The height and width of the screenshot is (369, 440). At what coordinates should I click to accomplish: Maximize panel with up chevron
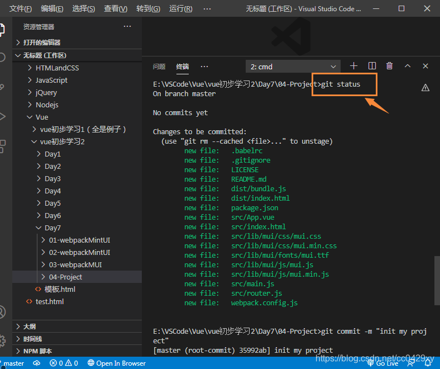coord(408,66)
